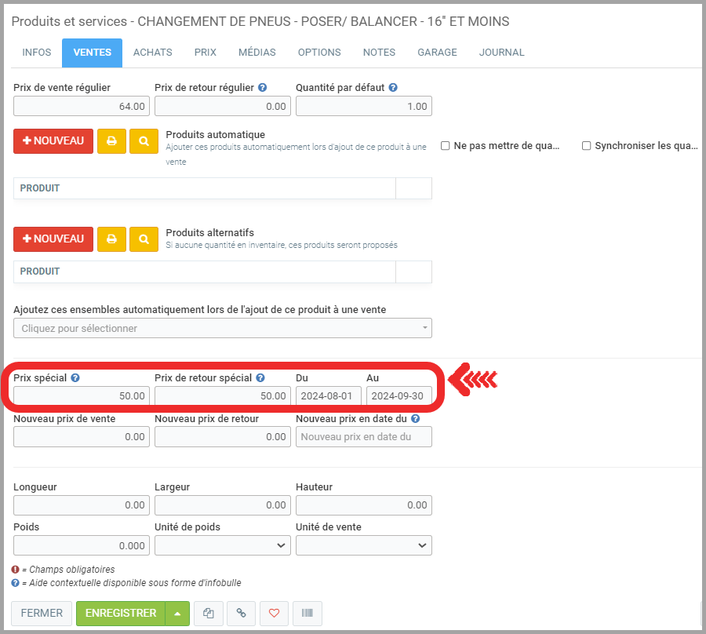Toggle the 'Synchroniser les qua...' checkbox
Screen dimensions: 706x634
586,146
